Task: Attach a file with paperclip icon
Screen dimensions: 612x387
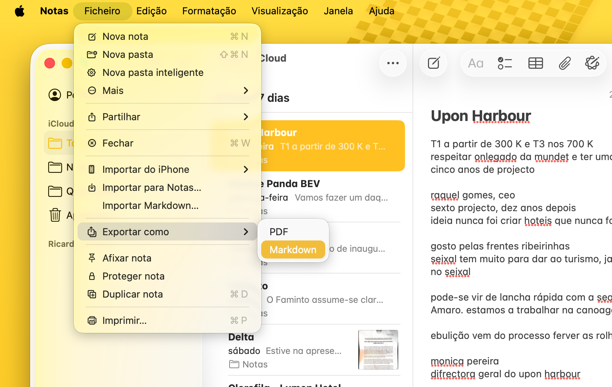Action: (x=565, y=63)
